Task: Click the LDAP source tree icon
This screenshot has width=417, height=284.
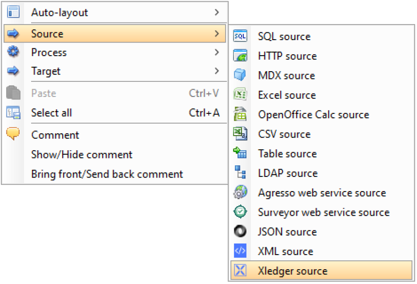Action: coord(240,173)
